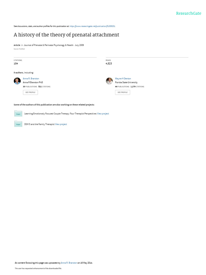The width and height of the screenshot is (206, 275).
Task: Click project icon beside Emotionally Focused Couple Therapy
Action: tap(18, 114)
